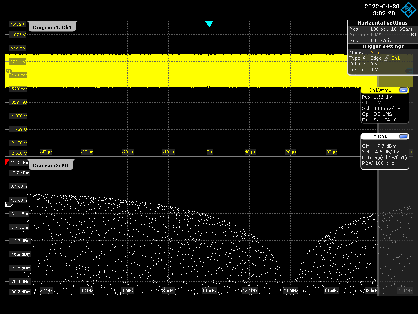Minimize the Ch1Wfm1 signal box

click(404, 90)
